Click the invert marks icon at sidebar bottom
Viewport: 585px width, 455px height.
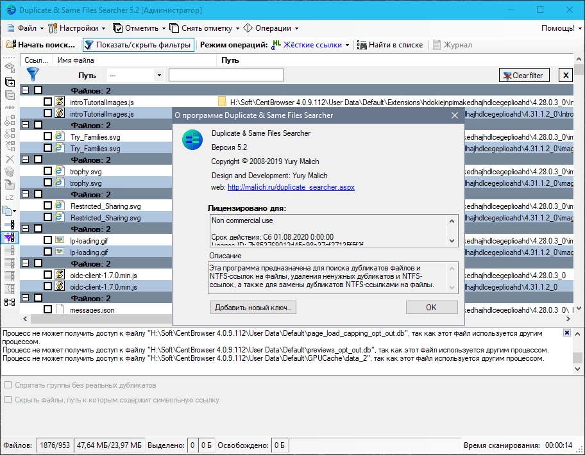tap(10, 302)
